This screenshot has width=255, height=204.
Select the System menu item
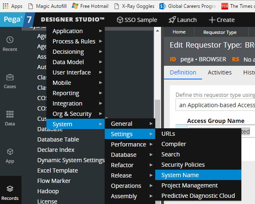coord(76,124)
